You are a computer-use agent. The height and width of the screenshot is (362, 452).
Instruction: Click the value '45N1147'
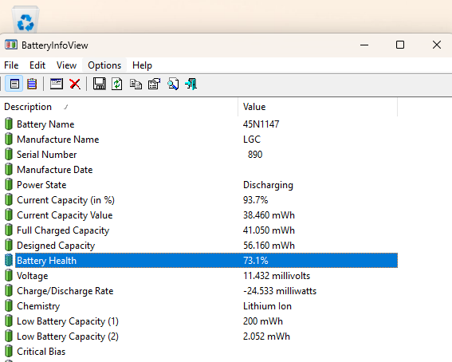click(261, 124)
